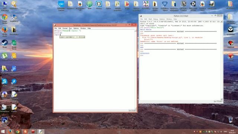The height and width of the screenshot is (134, 238).
Task: Click the Chrome icon in the taskbar
Action: click(17, 131)
